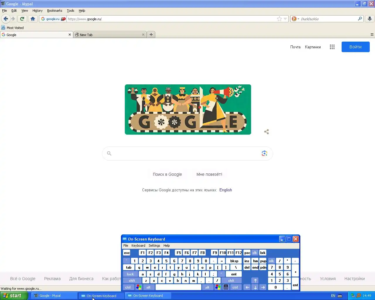Click the left arrow key

(x=247, y=287)
